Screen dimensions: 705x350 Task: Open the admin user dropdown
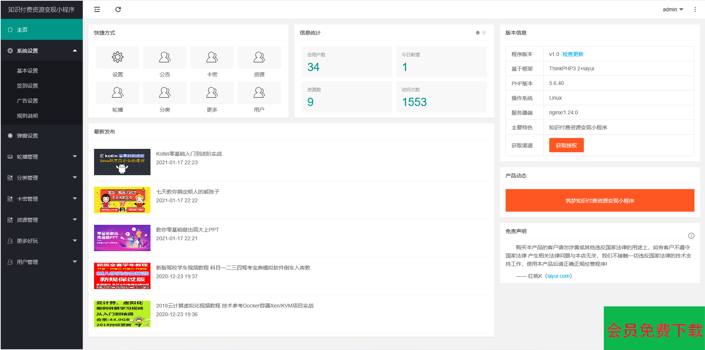tap(673, 9)
